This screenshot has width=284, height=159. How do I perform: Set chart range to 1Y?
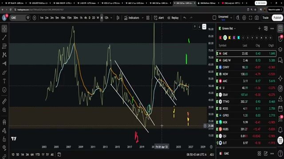(43, 155)
